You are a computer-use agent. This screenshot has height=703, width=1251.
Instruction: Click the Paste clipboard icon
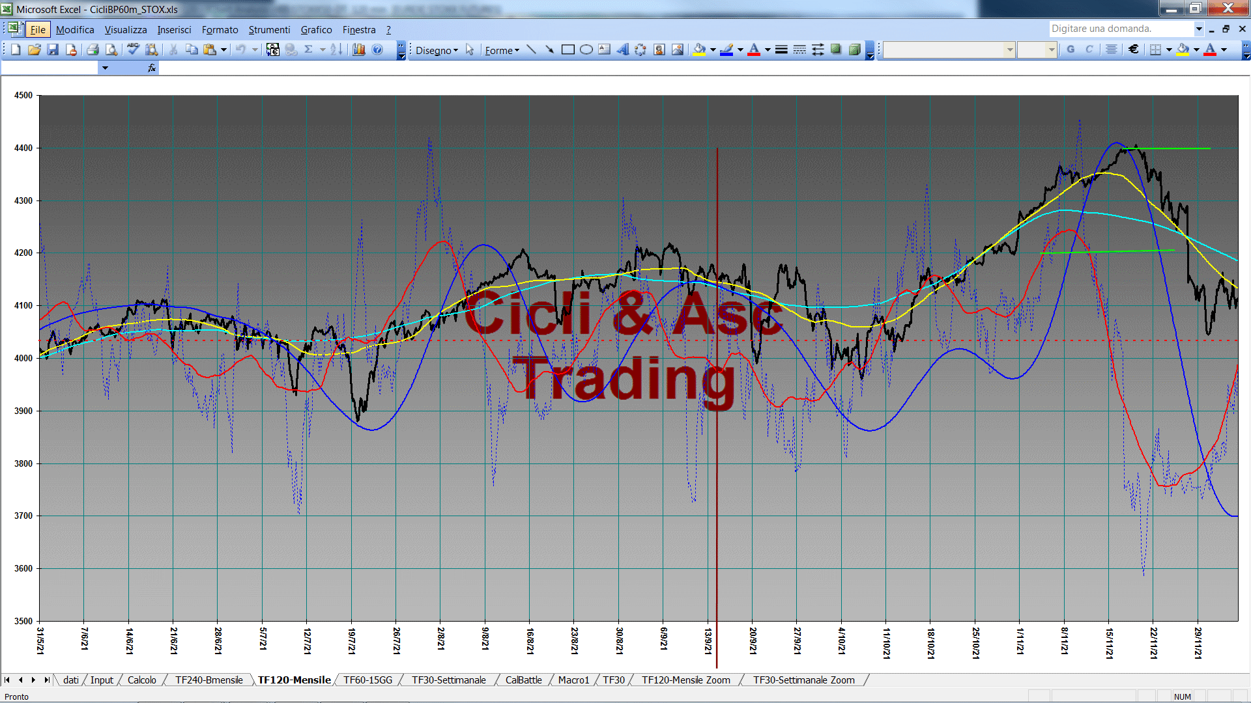(x=210, y=49)
